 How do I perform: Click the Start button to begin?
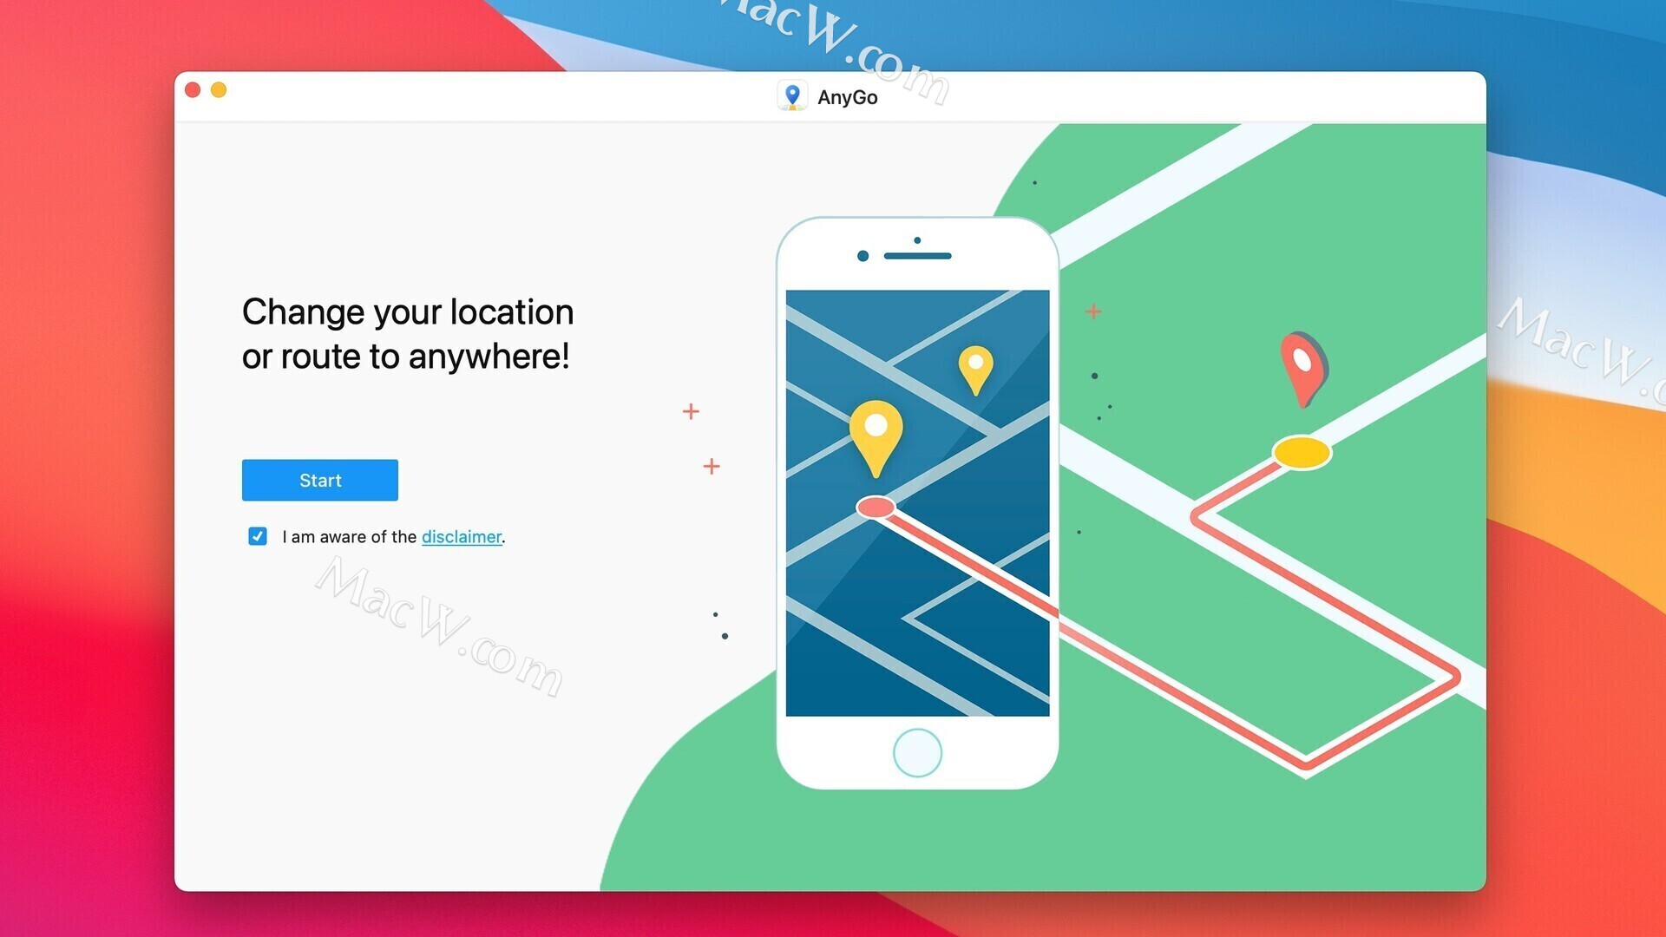[x=319, y=480]
